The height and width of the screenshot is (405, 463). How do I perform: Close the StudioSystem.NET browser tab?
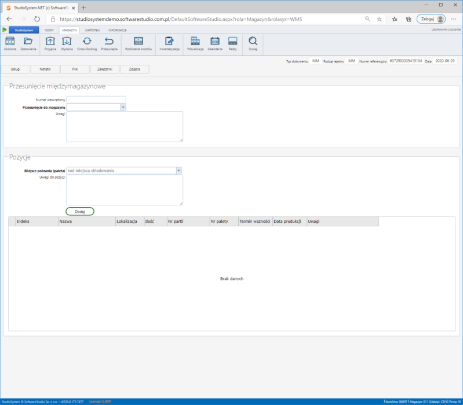pos(74,8)
